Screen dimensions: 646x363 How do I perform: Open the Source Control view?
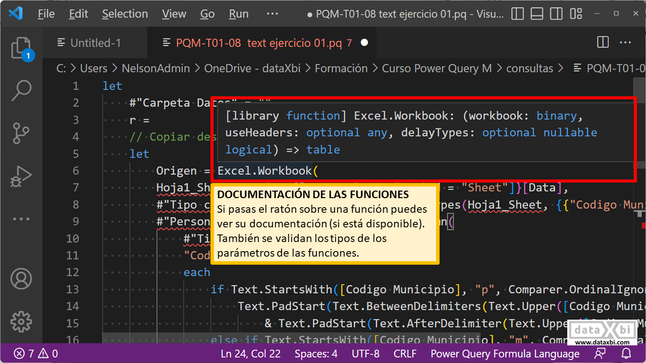click(x=21, y=133)
